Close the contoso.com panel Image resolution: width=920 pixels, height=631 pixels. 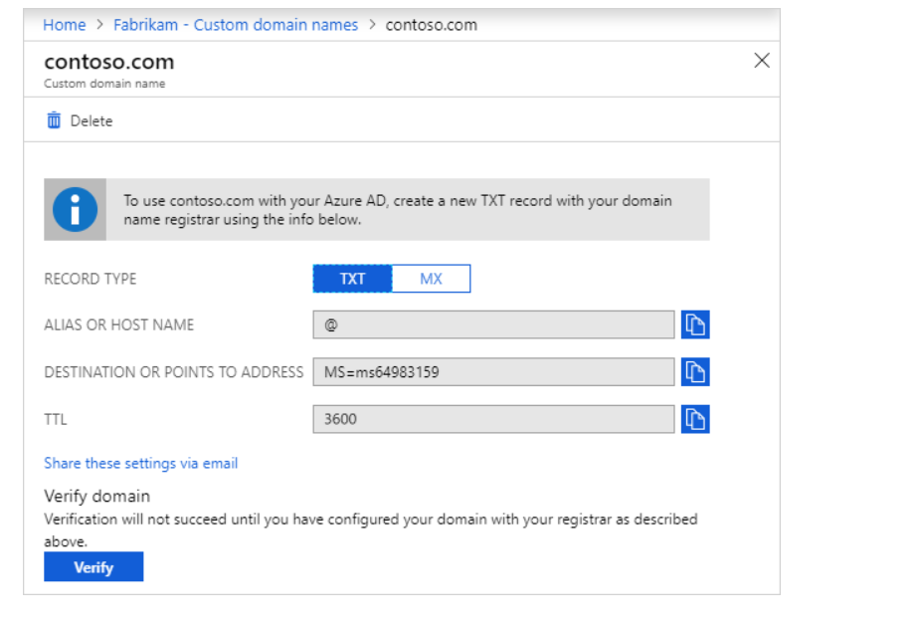click(x=762, y=60)
